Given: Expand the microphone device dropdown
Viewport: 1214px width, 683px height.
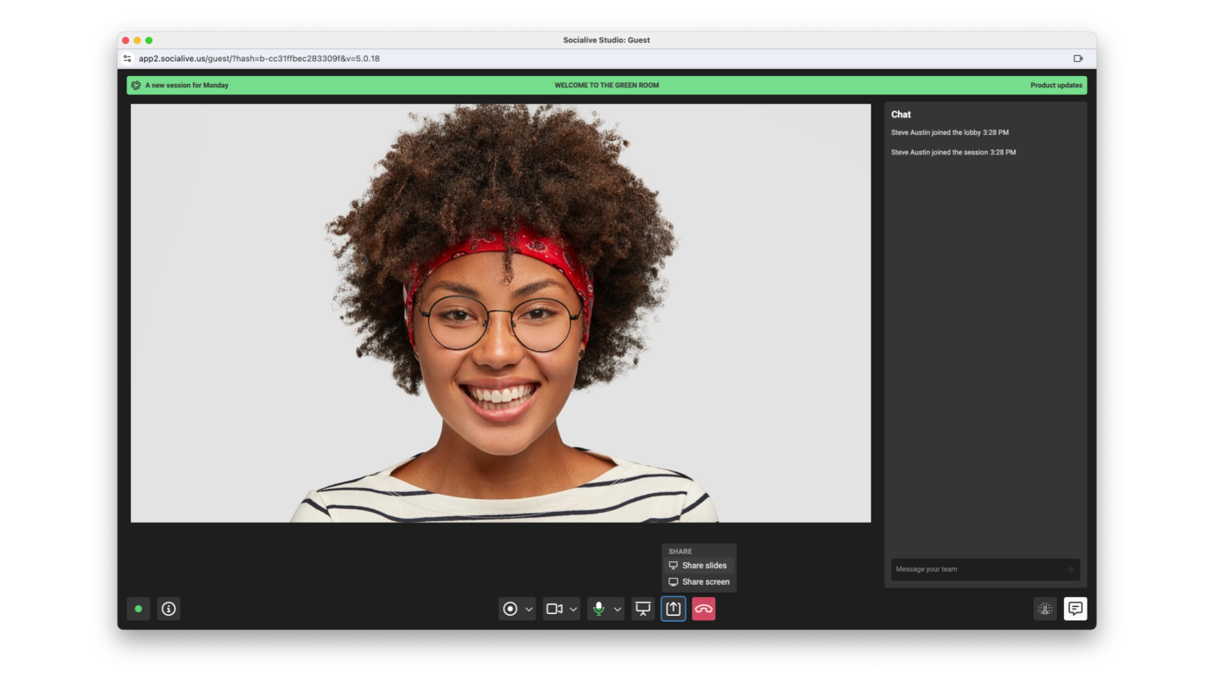Looking at the screenshot, I should pyautogui.click(x=618, y=610).
